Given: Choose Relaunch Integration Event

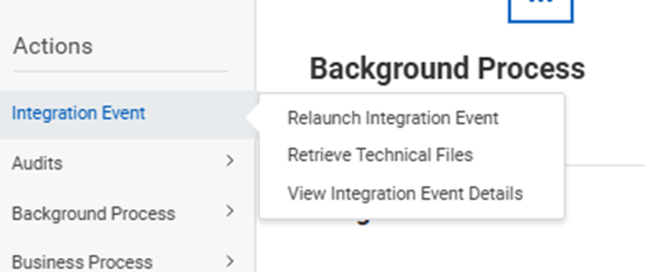Looking at the screenshot, I should 392,118.
